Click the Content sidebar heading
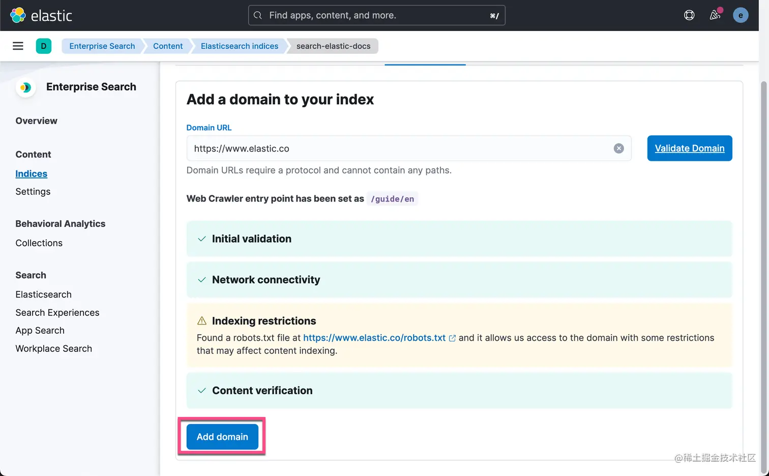 point(34,155)
